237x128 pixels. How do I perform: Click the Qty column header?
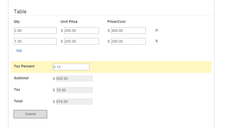(x=17, y=22)
